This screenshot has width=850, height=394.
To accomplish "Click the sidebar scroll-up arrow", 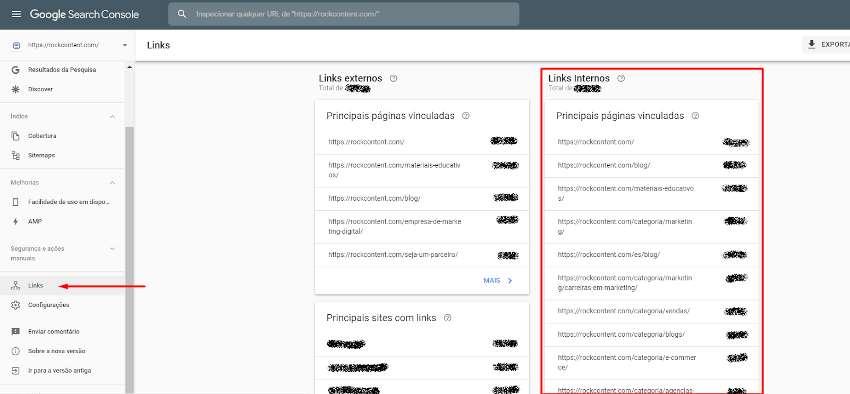I will pos(130,67).
